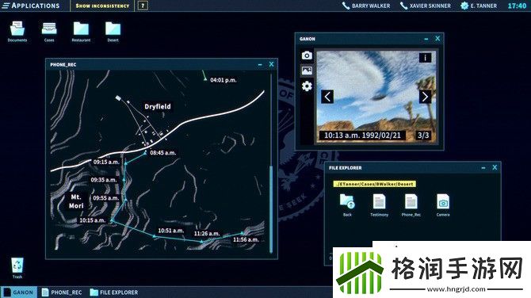The height and width of the screenshot is (298, 531).
Task: Minimize the Ganon window
Action: click(426, 39)
